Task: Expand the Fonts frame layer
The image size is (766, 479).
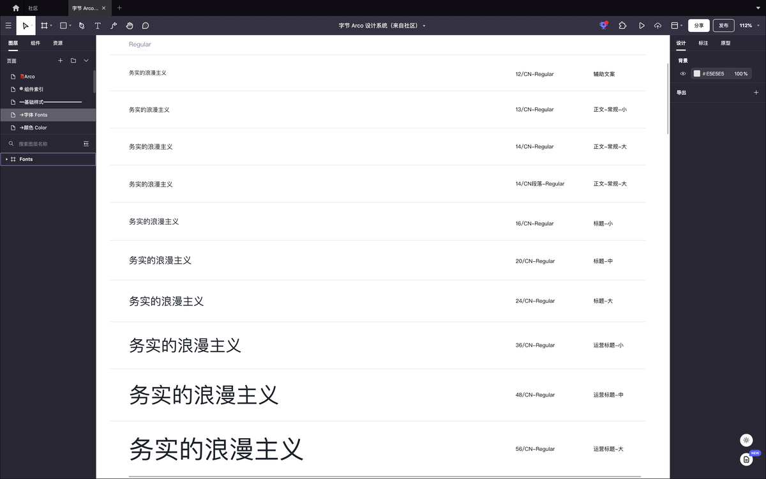Action: [x=6, y=159]
